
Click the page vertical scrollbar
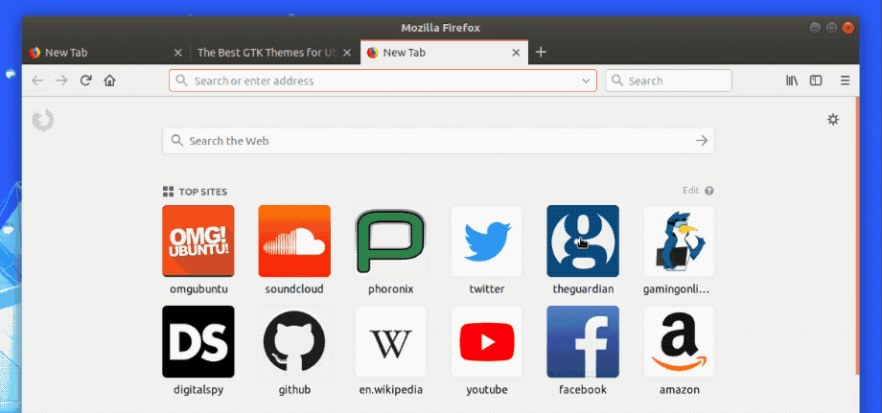[x=857, y=236]
